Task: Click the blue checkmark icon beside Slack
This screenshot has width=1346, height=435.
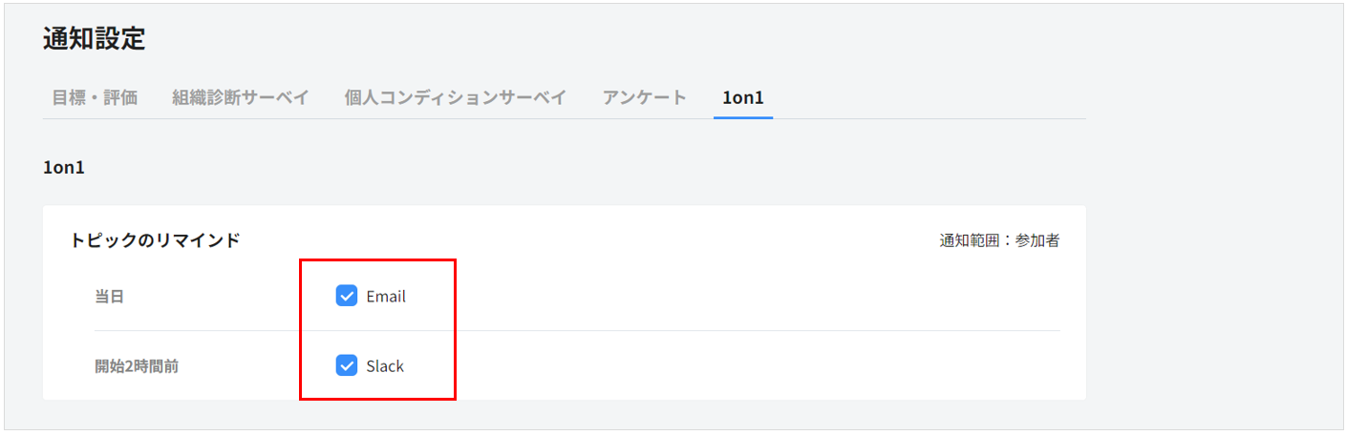Action: pyautogui.click(x=347, y=366)
